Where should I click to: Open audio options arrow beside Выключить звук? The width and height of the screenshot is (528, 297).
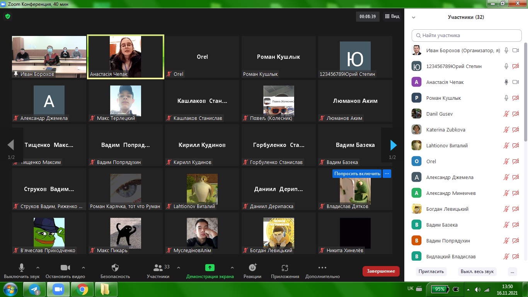point(38,267)
